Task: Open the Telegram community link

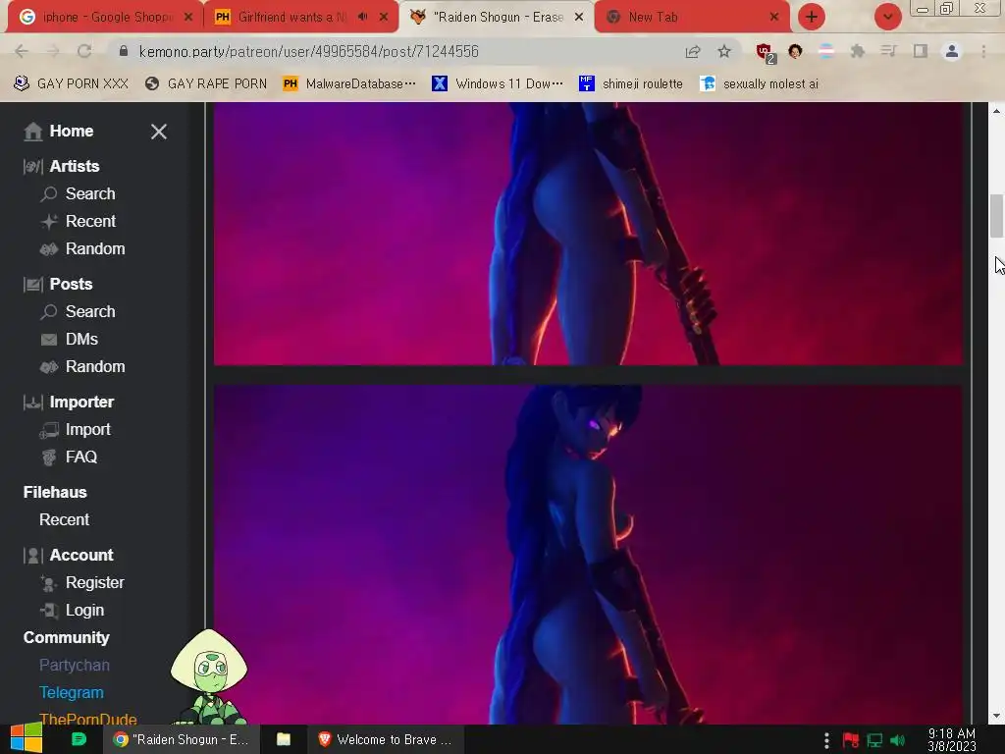Action: click(71, 693)
